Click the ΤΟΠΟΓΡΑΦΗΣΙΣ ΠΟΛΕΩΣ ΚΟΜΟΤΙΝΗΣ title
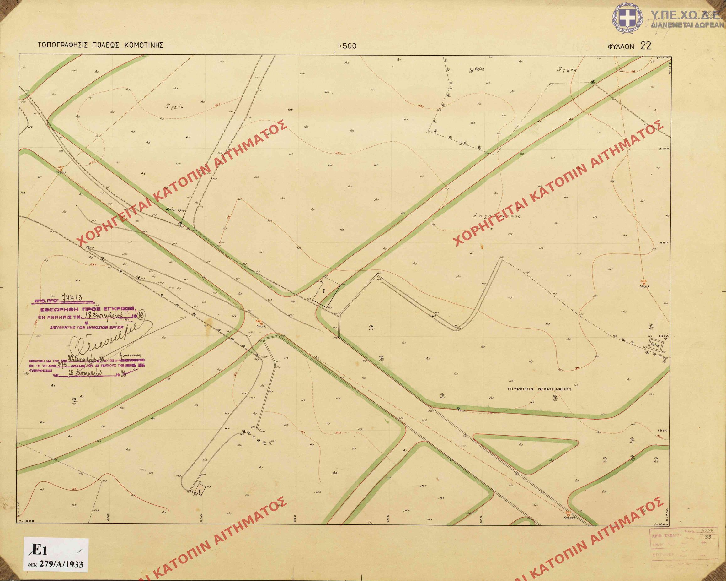The width and height of the screenshot is (726, 581). pos(101,45)
